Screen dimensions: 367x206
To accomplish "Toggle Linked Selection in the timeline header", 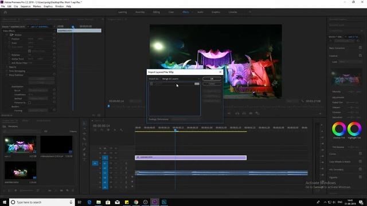I will [108, 130].
